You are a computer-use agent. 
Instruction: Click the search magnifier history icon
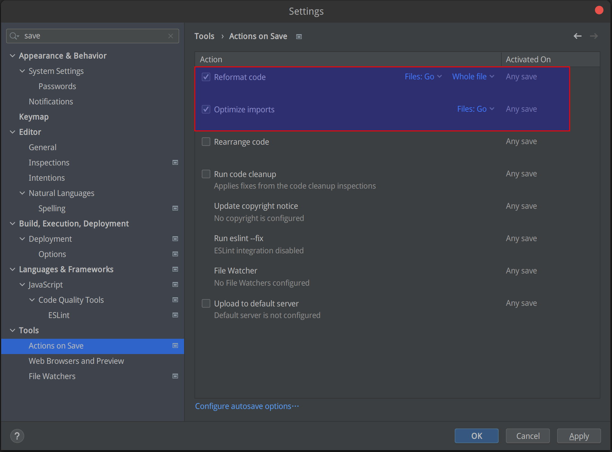pyautogui.click(x=14, y=36)
